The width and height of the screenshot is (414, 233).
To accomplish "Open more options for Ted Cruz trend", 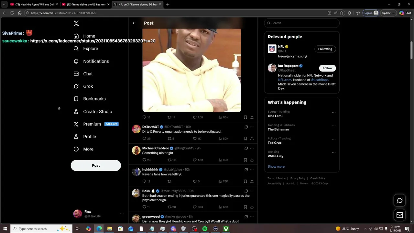I will coord(334,139).
